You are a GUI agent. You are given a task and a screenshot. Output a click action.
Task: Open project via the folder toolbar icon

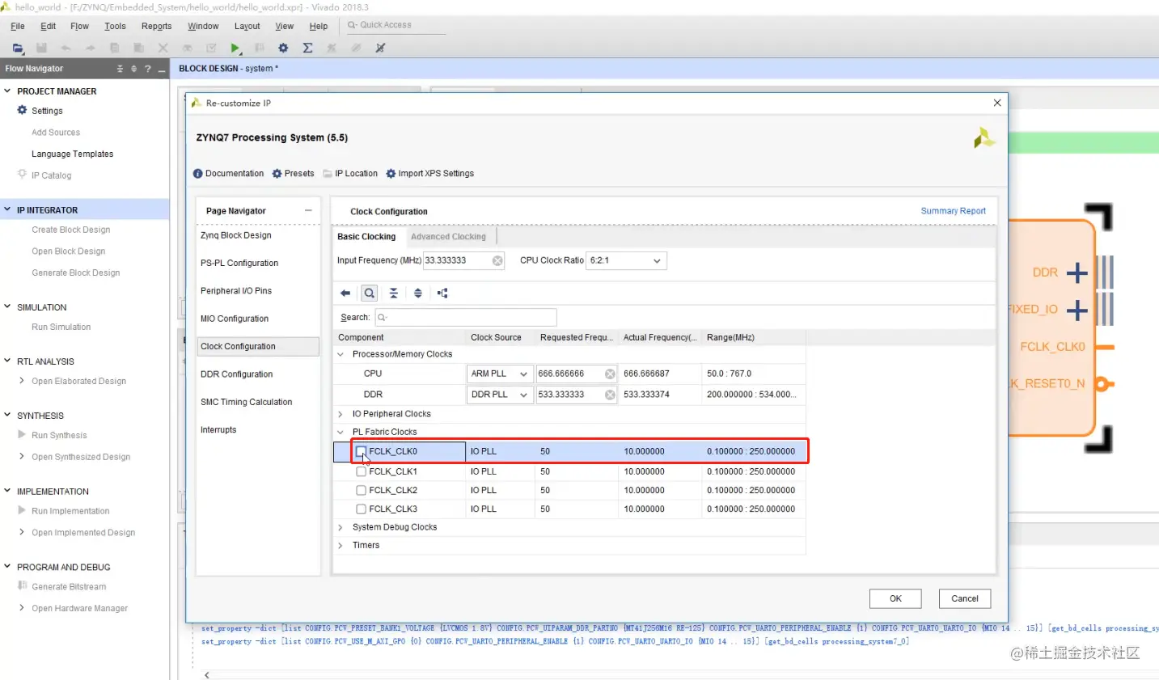(x=18, y=48)
